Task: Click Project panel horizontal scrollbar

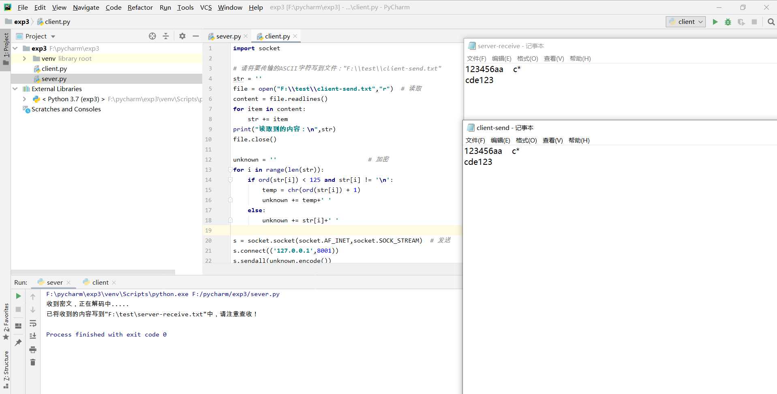Action: (x=93, y=272)
